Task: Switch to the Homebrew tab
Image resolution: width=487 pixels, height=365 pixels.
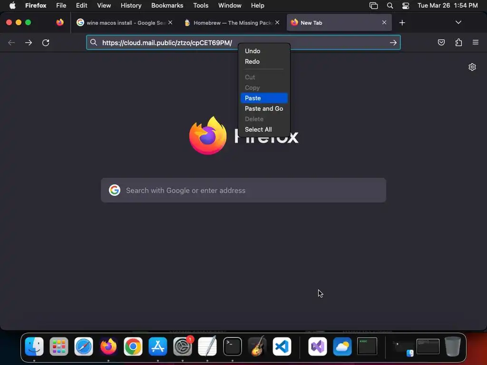Action: point(232,22)
